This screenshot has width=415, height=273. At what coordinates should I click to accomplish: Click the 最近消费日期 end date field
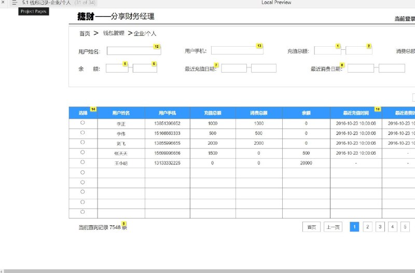pyautogui.click(x=392, y=69)
